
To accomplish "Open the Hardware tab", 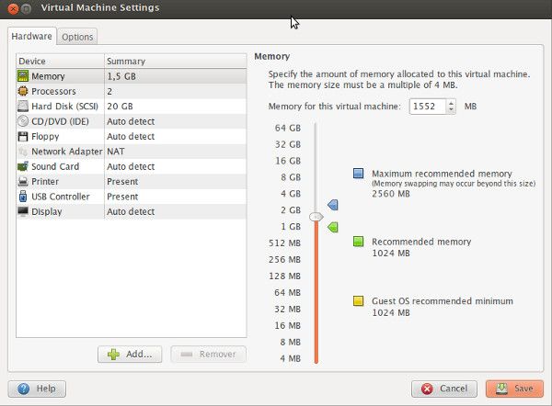I will tap(32, 37).
